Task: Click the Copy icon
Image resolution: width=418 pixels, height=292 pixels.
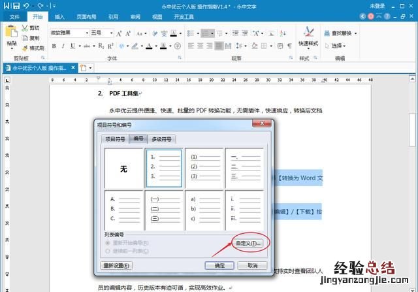Action: [x=25, y=38]
